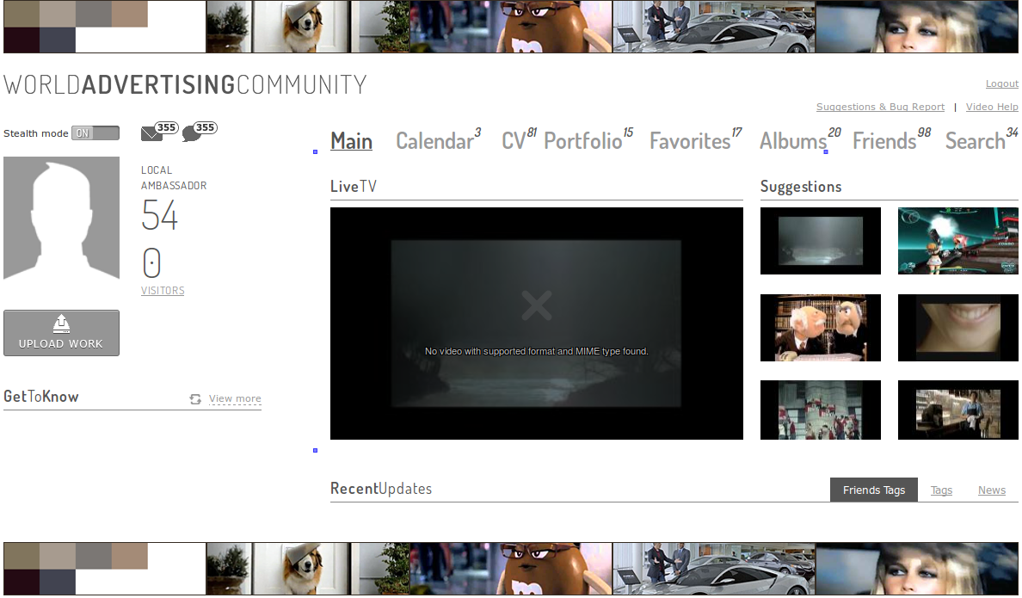1022x598 pixels.
Task: Select the Friends Tags tab
Action: (873, 490)
